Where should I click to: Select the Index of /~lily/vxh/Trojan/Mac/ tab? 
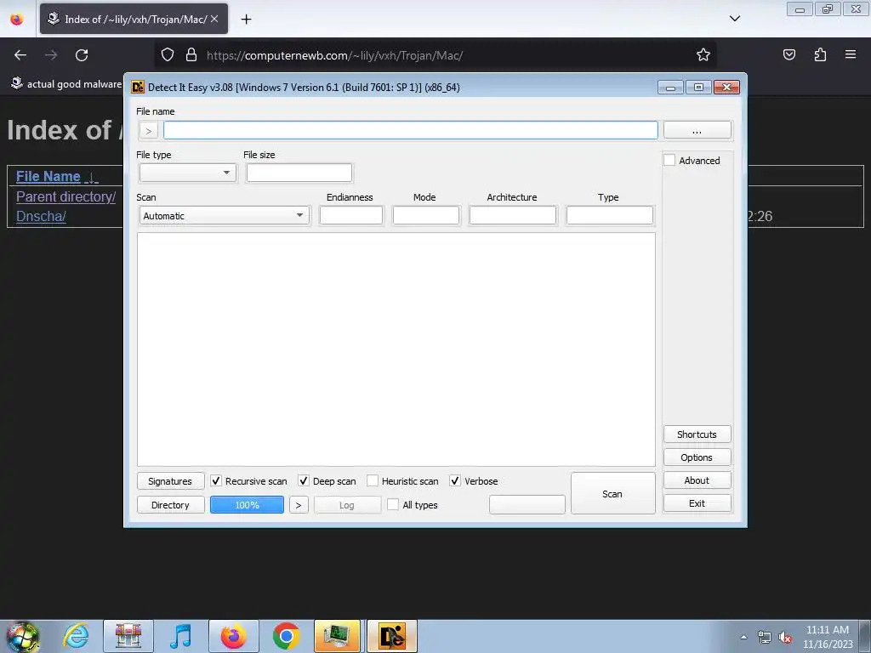(x=134, y=19)
